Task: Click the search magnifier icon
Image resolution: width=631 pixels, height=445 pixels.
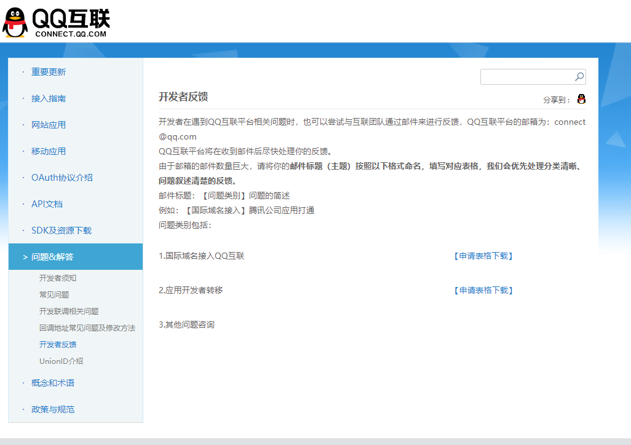Action: tap(579, 77)
